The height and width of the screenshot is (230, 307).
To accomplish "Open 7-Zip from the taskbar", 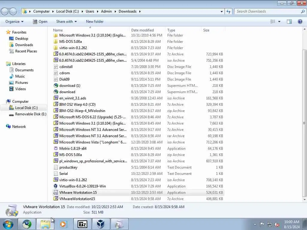I will [82, 224].
